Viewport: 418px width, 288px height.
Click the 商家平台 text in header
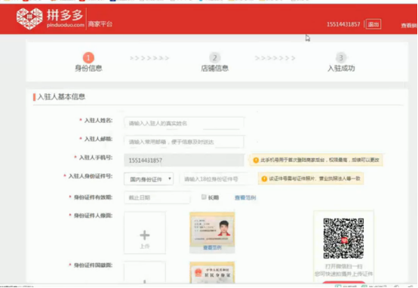100,24
